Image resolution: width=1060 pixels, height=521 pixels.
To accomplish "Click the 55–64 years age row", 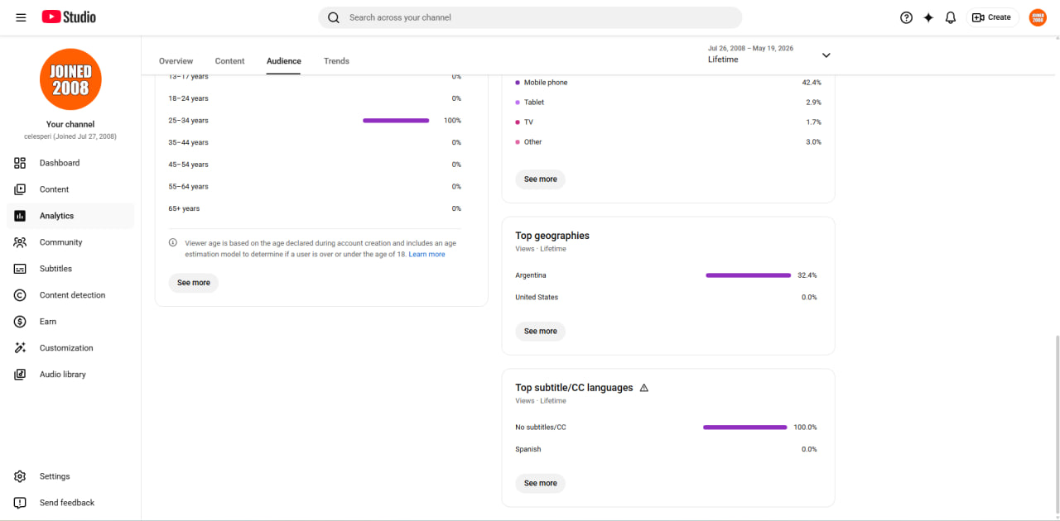I will pyautogui.click(x=315, y=187).
